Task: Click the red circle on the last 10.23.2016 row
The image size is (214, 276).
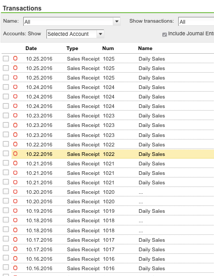Action: click(15, 135)
